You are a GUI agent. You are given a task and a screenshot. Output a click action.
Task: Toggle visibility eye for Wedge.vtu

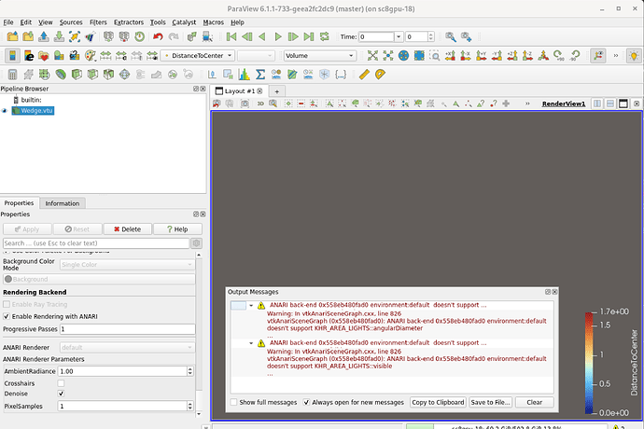(x=5, y=111)
